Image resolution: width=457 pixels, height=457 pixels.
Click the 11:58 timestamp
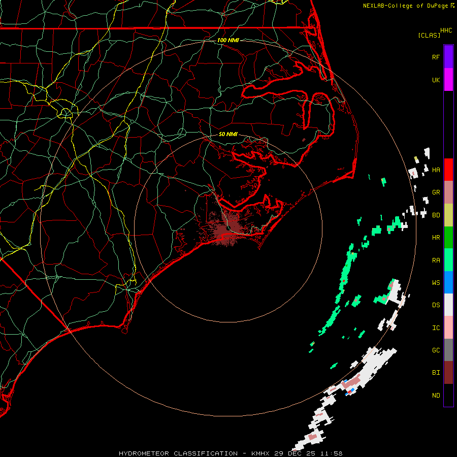(332, 453)
